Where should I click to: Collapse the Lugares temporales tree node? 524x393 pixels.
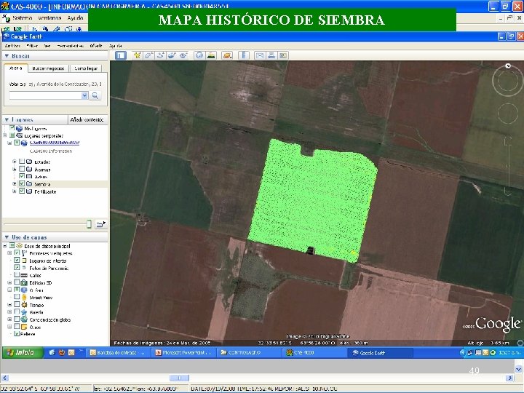(x=5, y=135)
